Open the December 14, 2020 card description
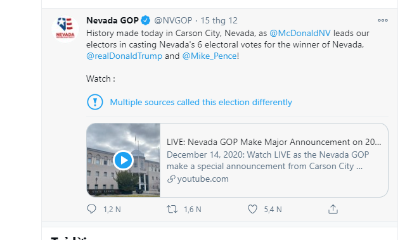 click(x=267, y=160)
